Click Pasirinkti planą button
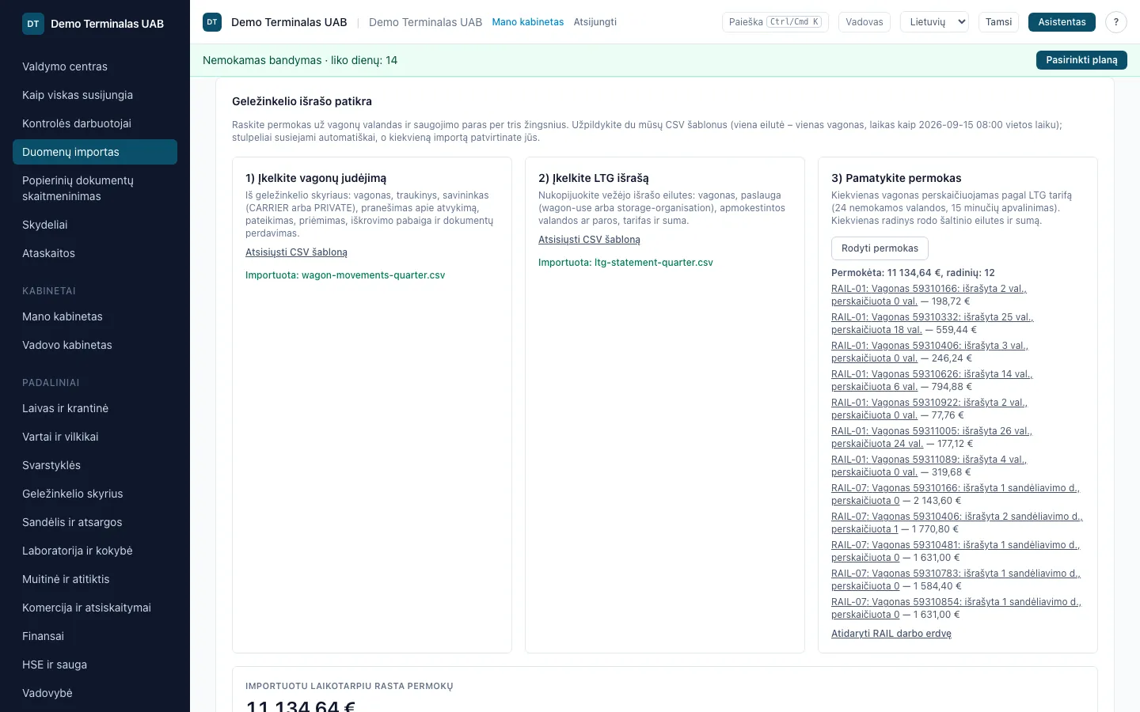1140x712 pixels. tap(1081, 60)
